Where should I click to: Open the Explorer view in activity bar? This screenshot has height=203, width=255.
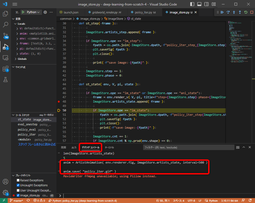(x=5, y=14)
